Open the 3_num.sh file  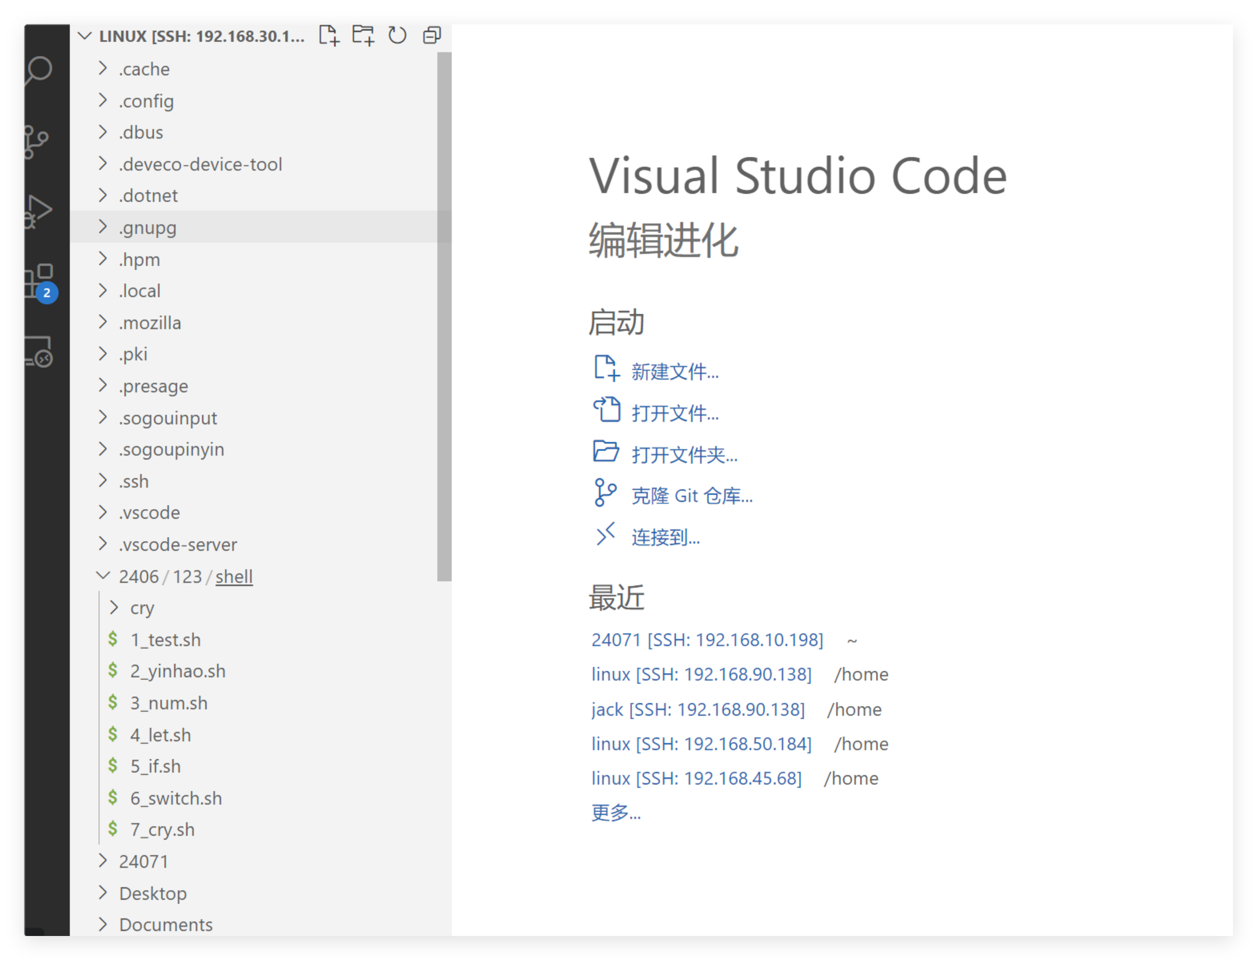(x=169, y=703)
